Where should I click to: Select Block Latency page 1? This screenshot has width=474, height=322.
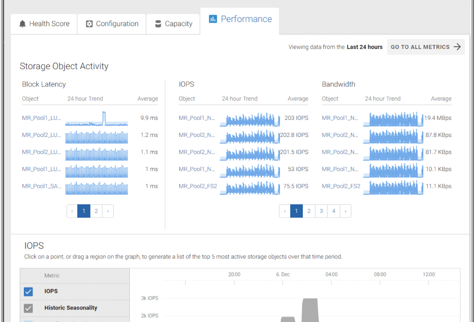pos(84,211)
